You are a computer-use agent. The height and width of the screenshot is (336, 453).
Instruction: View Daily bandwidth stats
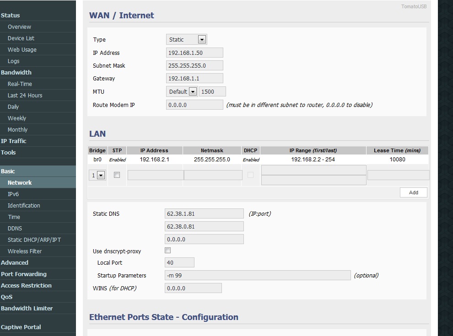pos(13,107)
